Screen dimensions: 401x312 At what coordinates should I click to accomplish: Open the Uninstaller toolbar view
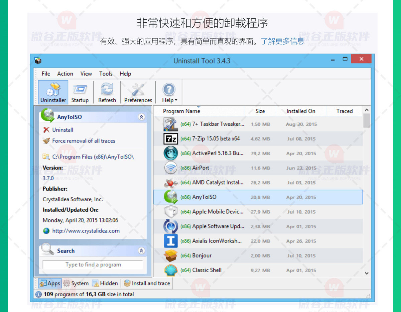point(53,92)
